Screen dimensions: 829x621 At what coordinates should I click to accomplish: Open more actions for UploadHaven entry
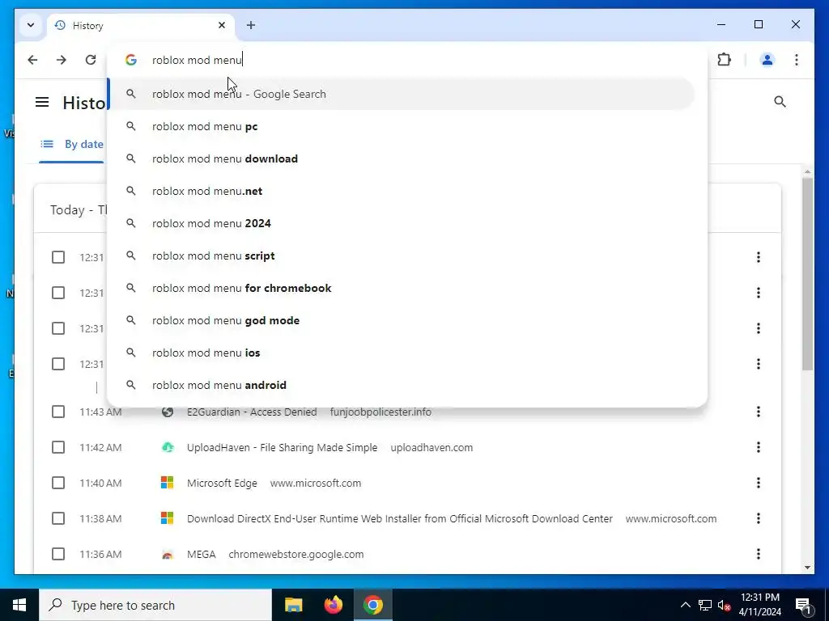tap(758, 447)
